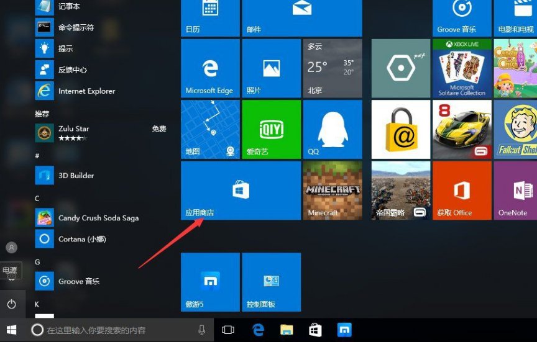The image size is (537, 342).
Task: Open Task View on the taskbar
Action: click(x=227, y=330)
